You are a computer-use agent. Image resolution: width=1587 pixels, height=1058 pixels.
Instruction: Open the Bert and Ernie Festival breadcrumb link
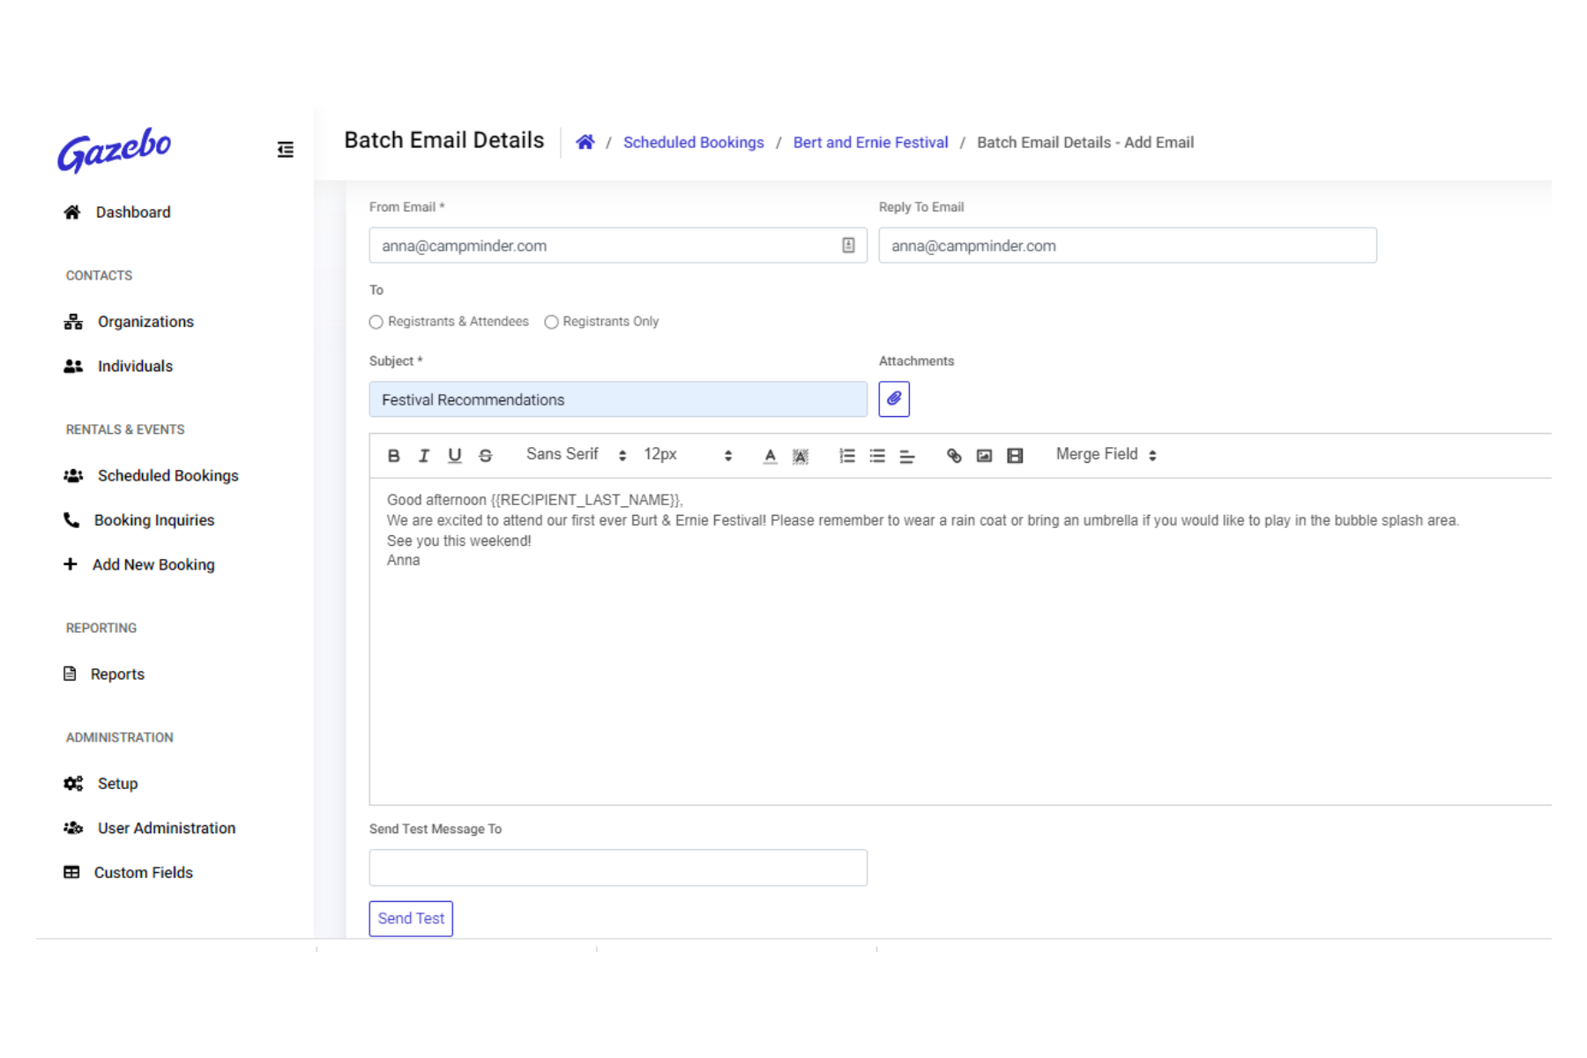(870, 143)
